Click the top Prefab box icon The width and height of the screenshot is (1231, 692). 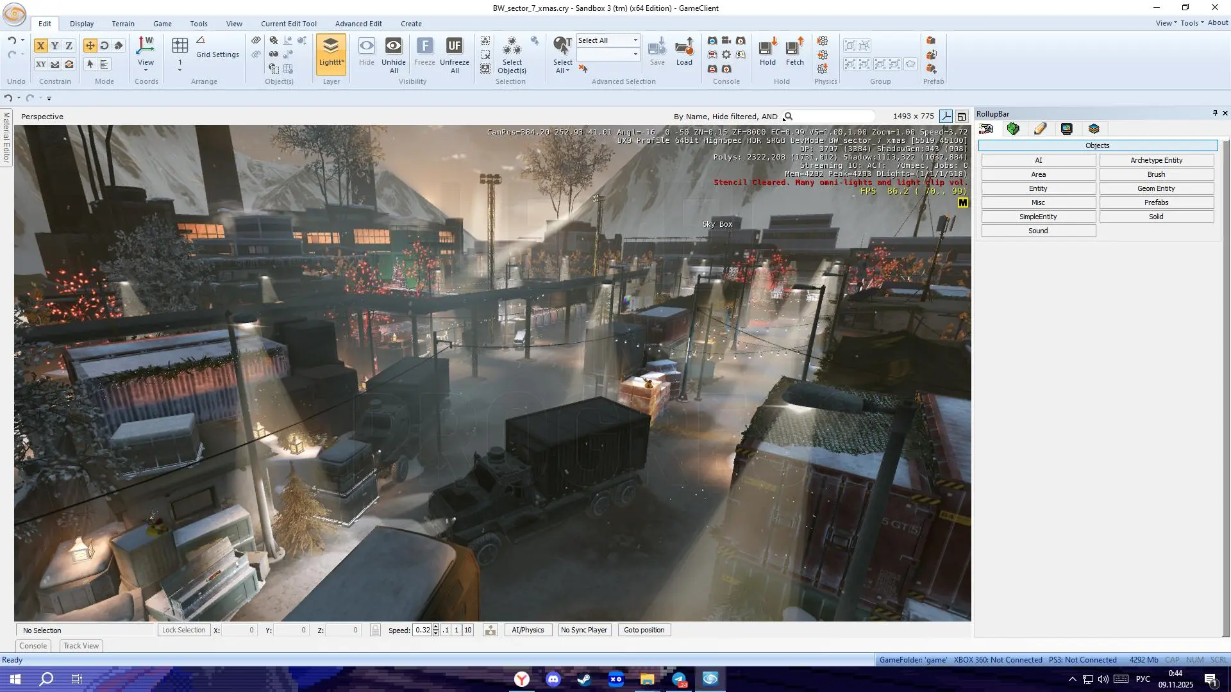[931, 40]
